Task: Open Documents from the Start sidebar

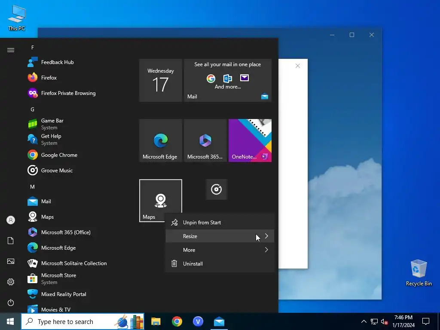Action: [11, 241]
